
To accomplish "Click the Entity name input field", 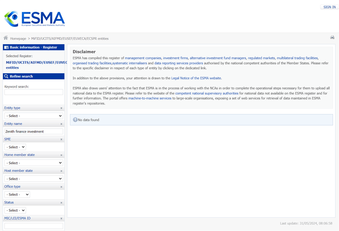I will coord(34,131).
